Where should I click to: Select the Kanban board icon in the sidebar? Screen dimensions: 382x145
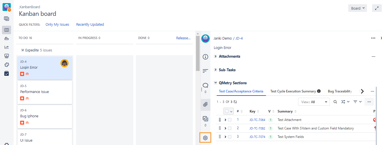[7, 30]
